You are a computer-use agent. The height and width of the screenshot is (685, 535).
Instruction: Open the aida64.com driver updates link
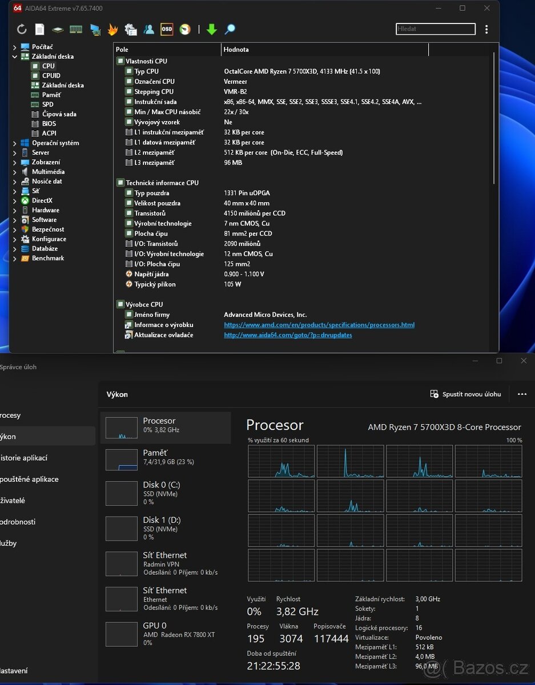tap(288, 335)
